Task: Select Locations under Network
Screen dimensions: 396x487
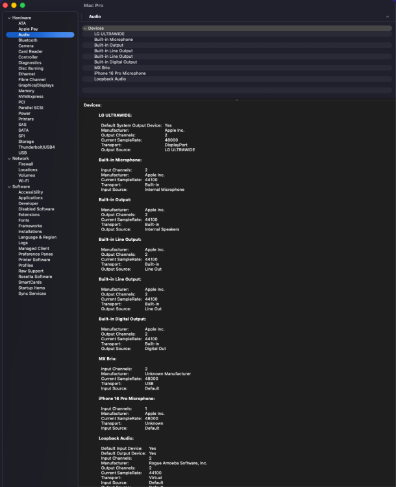Action: click(x=28, y=169)
